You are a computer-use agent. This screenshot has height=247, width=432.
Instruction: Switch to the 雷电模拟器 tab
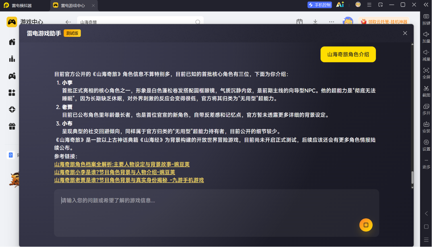pyautogui.click(x=22, y=5)
